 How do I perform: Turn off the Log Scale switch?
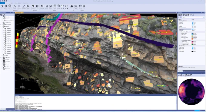click(x=193, y=29)
